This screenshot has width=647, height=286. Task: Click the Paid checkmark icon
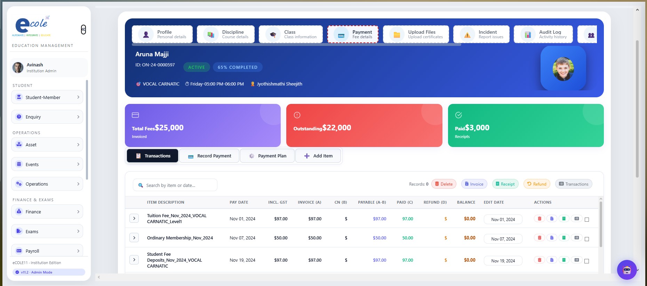pos(458,115)
